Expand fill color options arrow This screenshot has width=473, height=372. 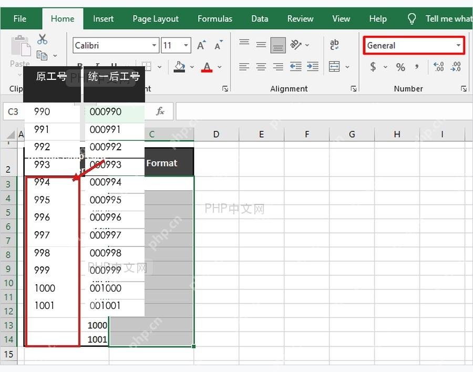tap(192, 67)
